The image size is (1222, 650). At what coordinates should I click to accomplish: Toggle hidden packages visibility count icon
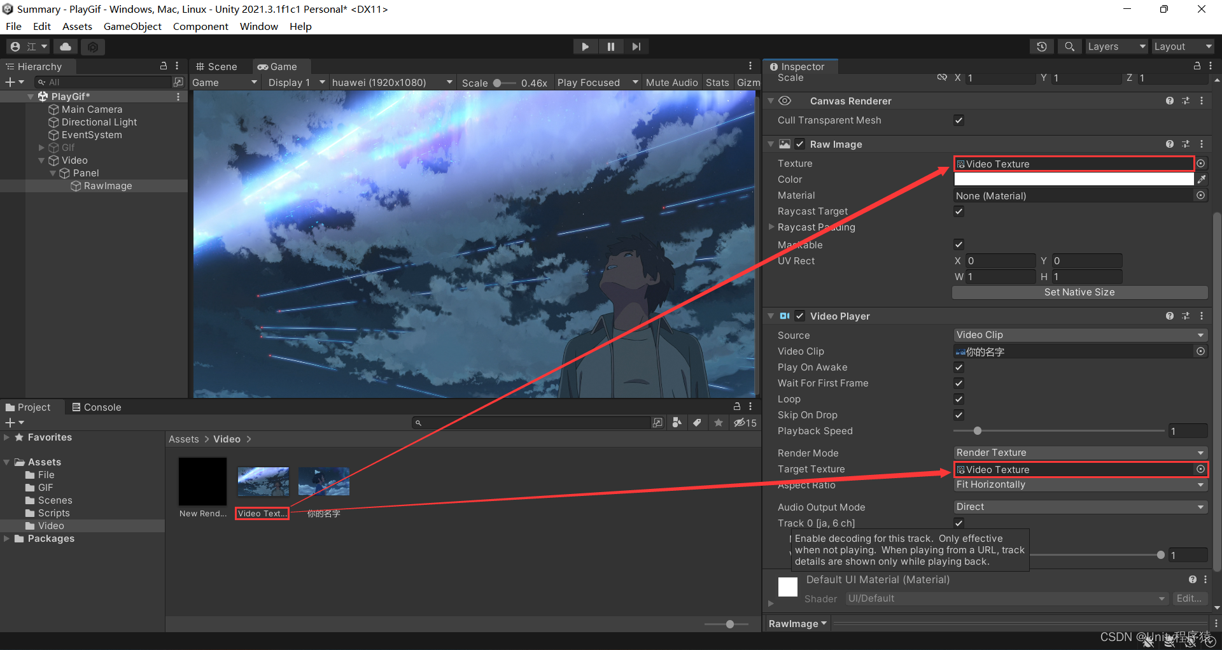[x=745, y=423]
